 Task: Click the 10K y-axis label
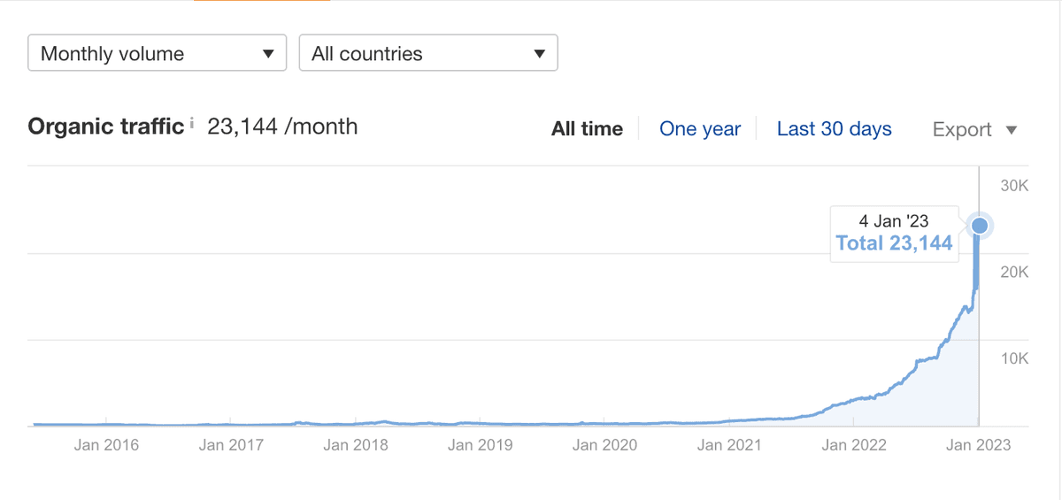(1014, 358)
